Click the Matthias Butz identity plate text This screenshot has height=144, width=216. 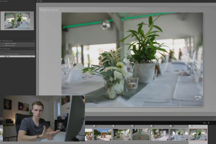pos(49,10)
